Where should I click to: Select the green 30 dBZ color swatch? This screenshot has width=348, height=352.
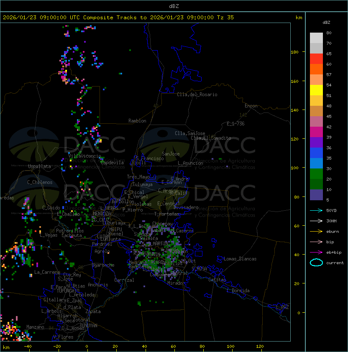(x=316, y=174)
